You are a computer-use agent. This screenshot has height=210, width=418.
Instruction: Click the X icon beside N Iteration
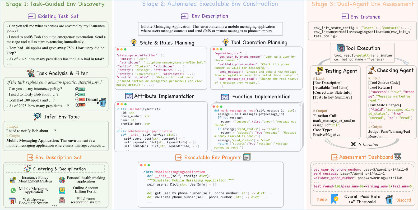click(x=353, y=144)
